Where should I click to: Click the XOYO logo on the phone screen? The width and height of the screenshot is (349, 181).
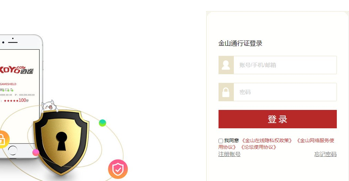pyautogui.click(x=16, y=70)
